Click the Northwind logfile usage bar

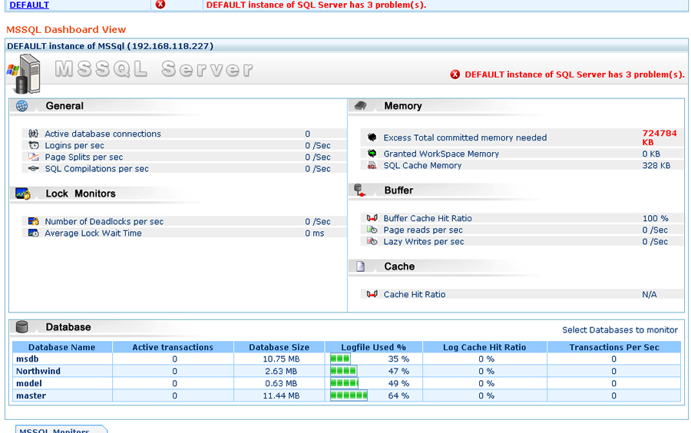coord(343,371)
